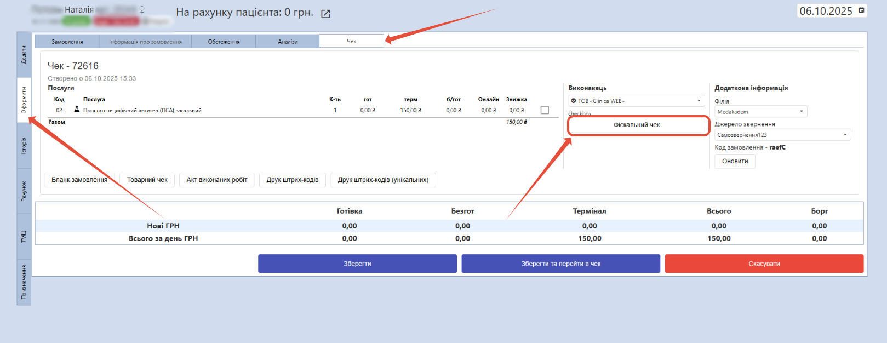
Task: Open calendar icon next to date 06.10.2025
Action: point(861,10)
